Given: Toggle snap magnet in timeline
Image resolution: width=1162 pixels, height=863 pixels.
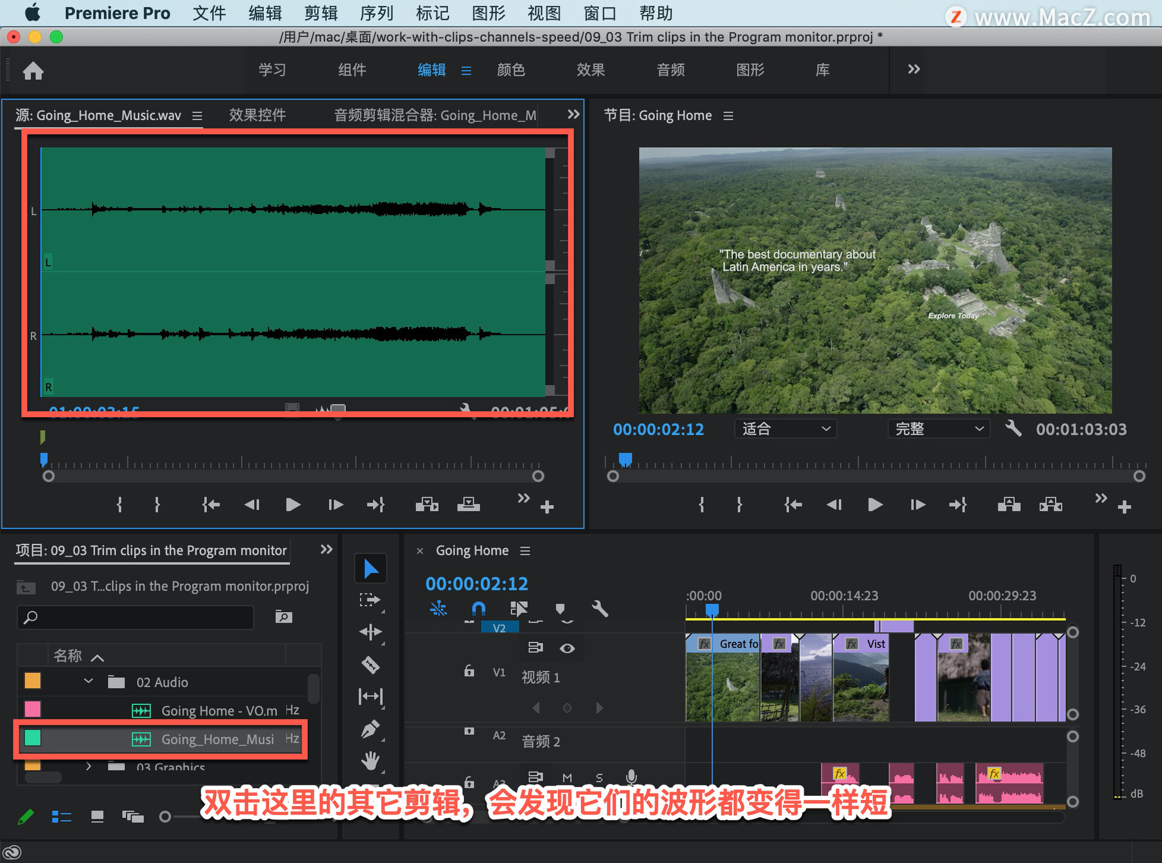Looking at the screenshot, I should click(478, 609).
